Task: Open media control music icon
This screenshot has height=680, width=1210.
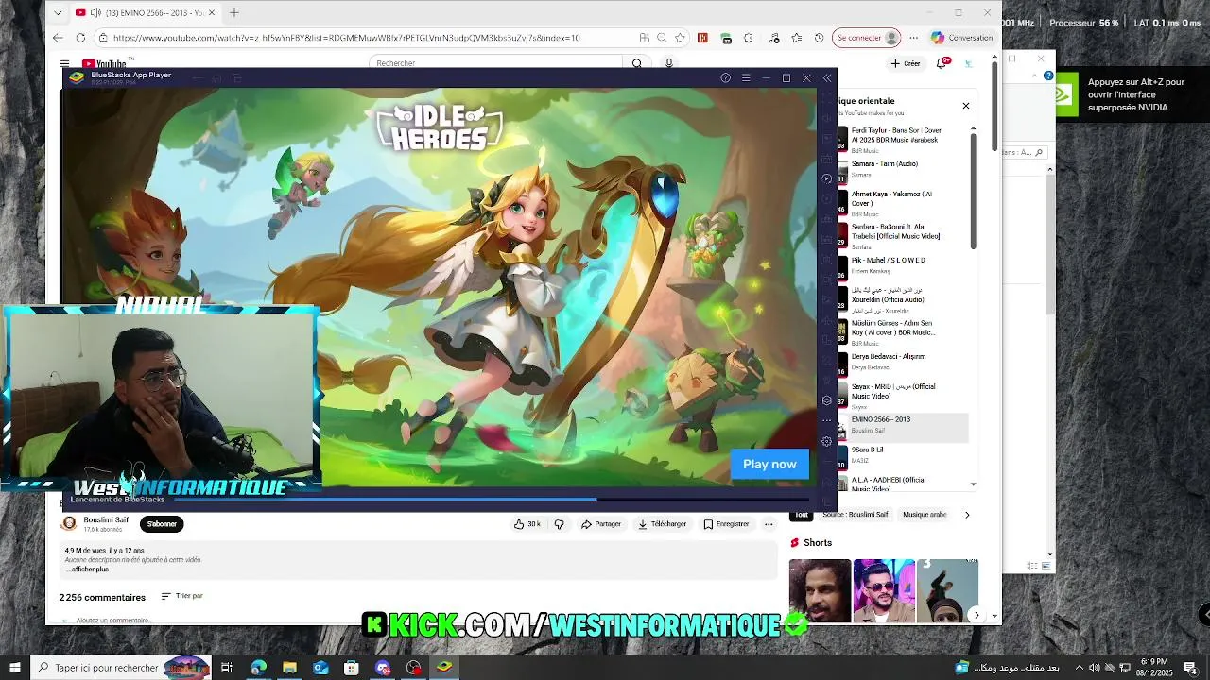Action: pos(773,38)
